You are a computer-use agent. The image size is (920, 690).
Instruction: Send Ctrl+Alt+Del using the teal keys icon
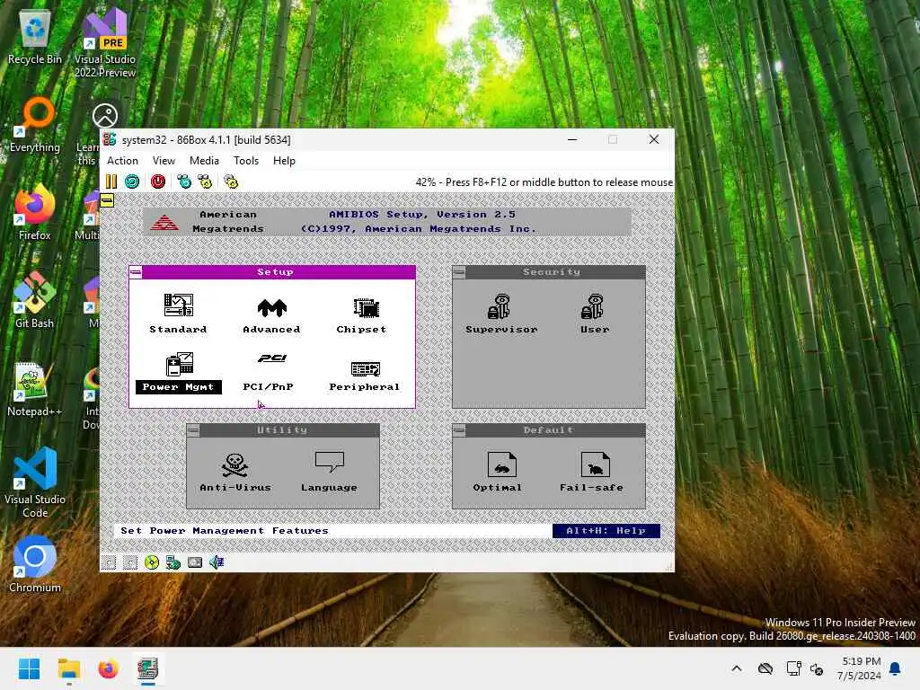(184, 181)
